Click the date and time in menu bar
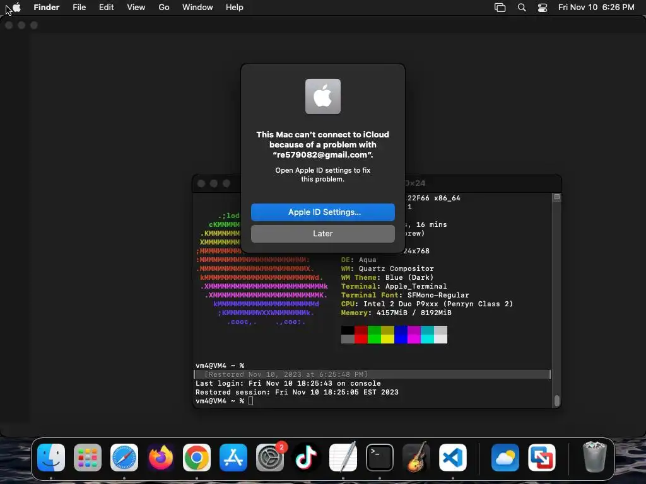Viewport: 646px width, 484px height. pyautogui.click(x=596, y=8)
